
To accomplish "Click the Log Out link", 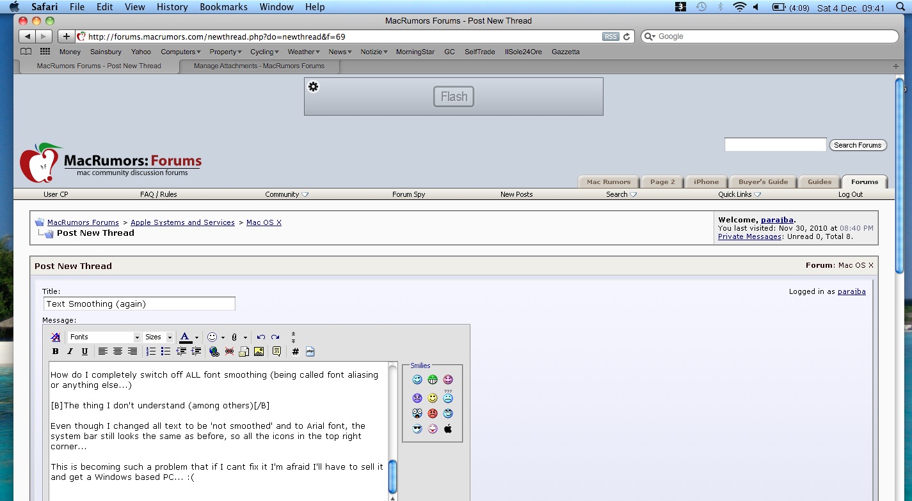I will pos(851,194).
